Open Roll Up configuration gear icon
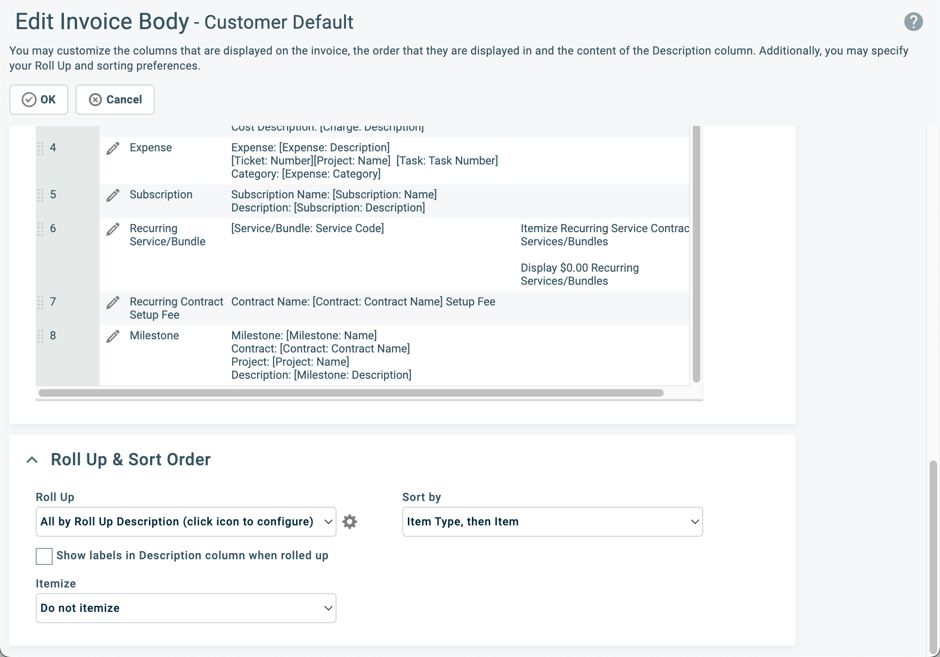This screenshot has height=657, width=940. tap(350, 522)
